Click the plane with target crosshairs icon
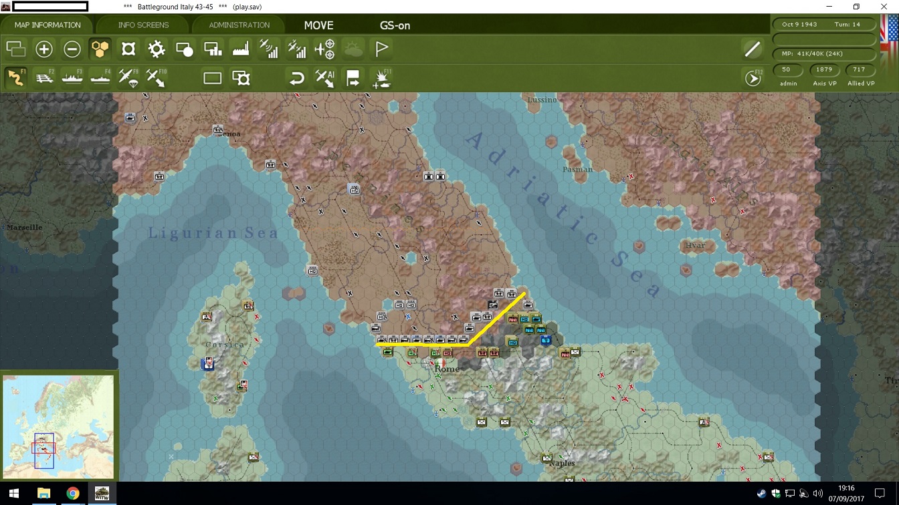 pos(325,49)
